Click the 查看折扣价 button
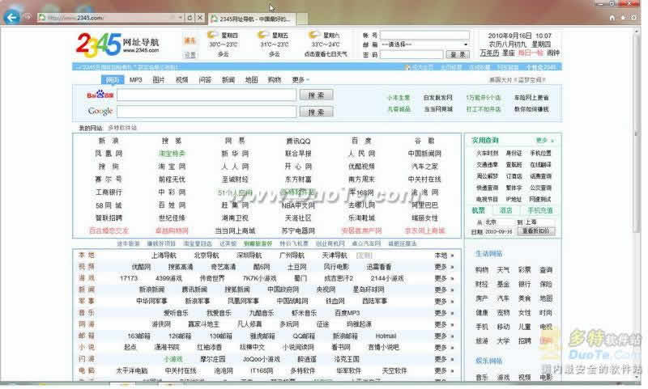Screen dimensions: 648x389 coord(535,231)
